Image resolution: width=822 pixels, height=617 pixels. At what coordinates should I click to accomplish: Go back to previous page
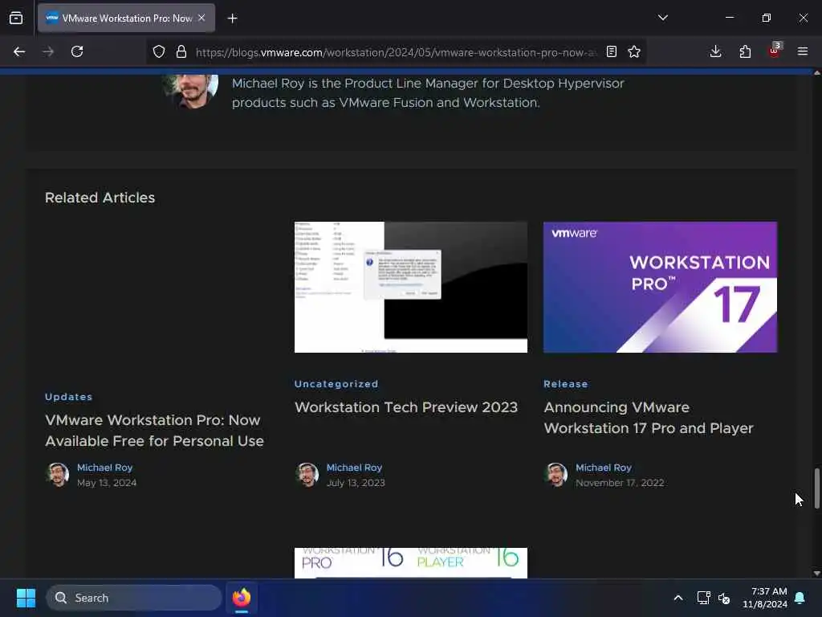point(19,51)
